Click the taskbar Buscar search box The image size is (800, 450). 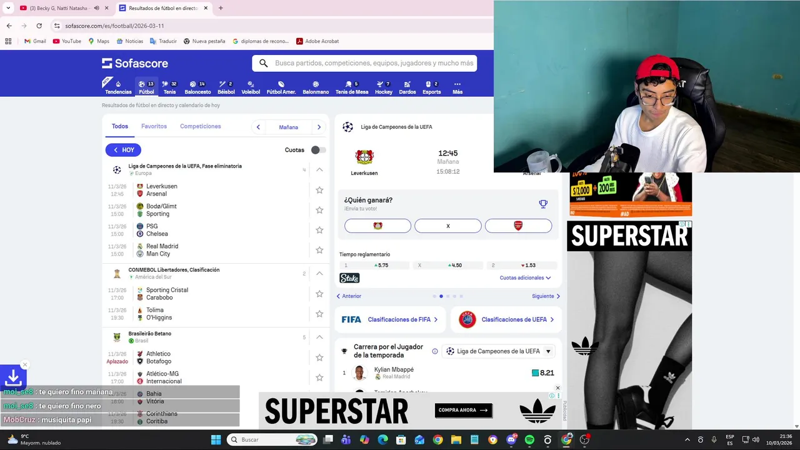272,439
